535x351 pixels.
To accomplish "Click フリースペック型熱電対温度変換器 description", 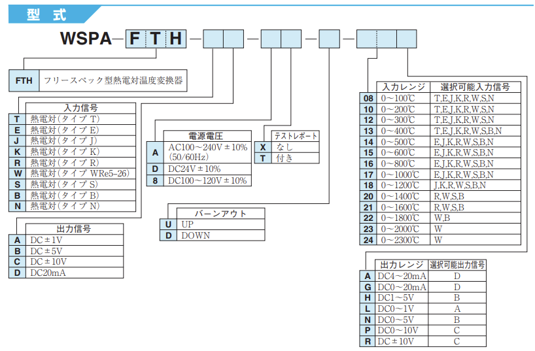I will coord(113,80).
